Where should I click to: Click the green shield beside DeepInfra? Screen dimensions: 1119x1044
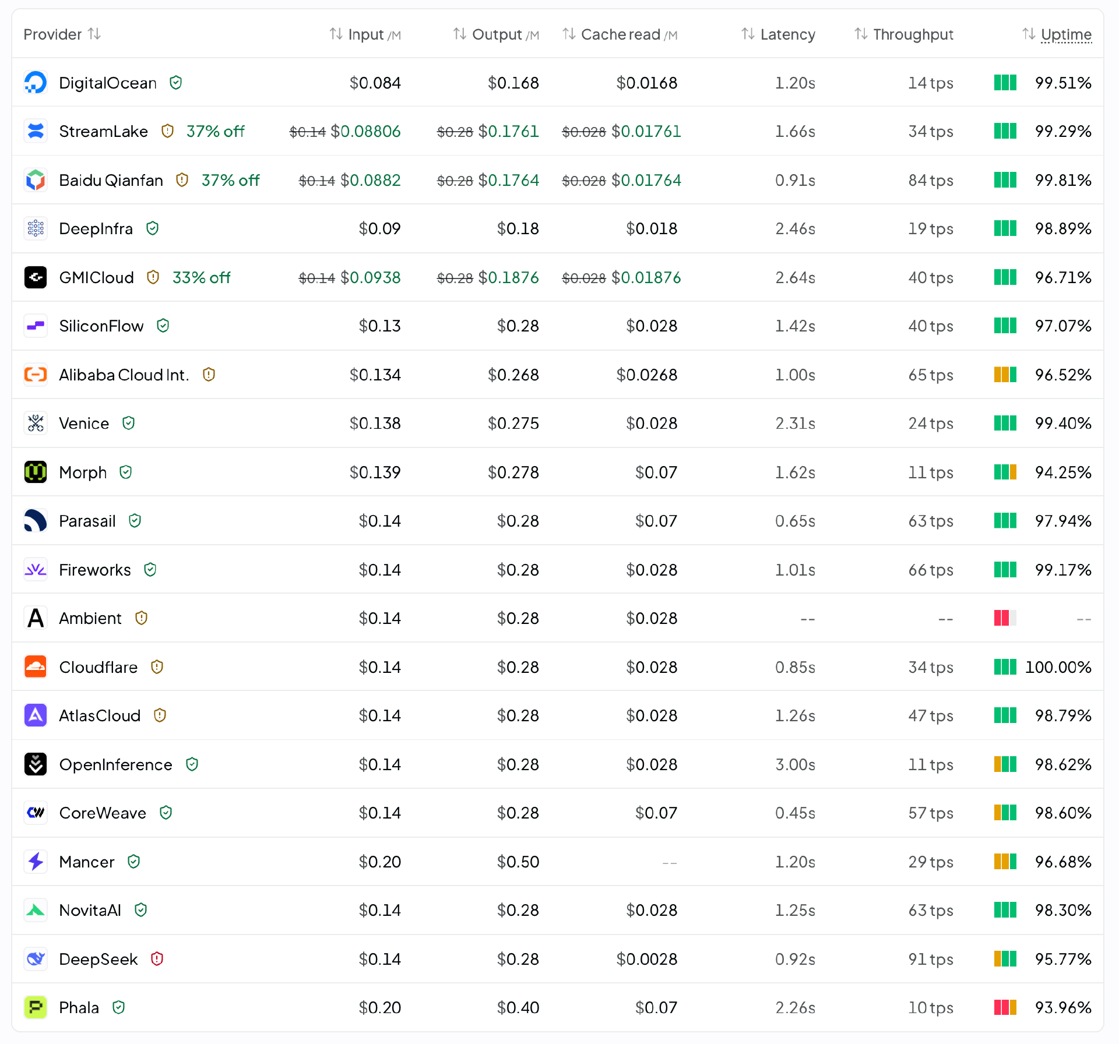click(x=153, y=228)
